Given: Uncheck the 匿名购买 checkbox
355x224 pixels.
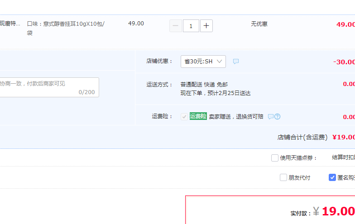Looking at the screenshot, I should pyautogui.click(x=332, y=177).
